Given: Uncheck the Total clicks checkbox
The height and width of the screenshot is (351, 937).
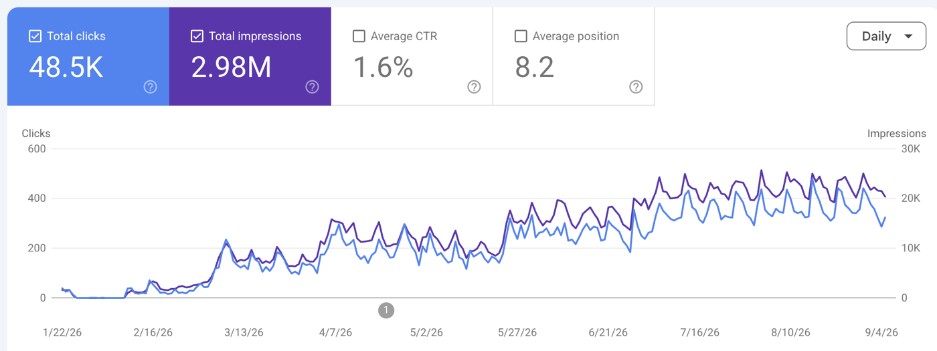Looking at the screenshot, I should (x=35, y=36).
